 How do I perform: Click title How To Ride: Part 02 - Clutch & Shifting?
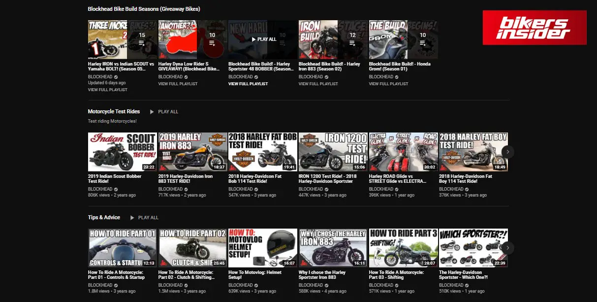187,275
